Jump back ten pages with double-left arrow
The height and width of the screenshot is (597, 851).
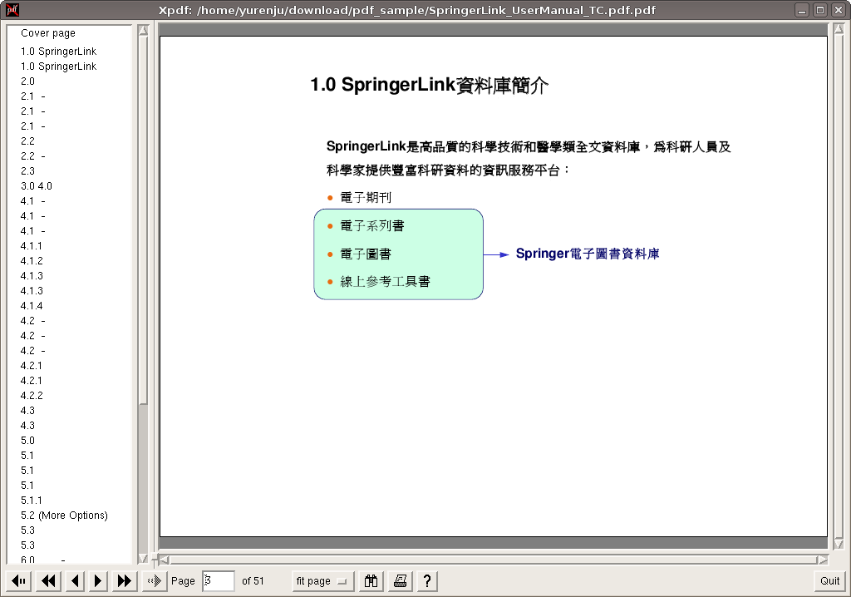pos(49,581)
